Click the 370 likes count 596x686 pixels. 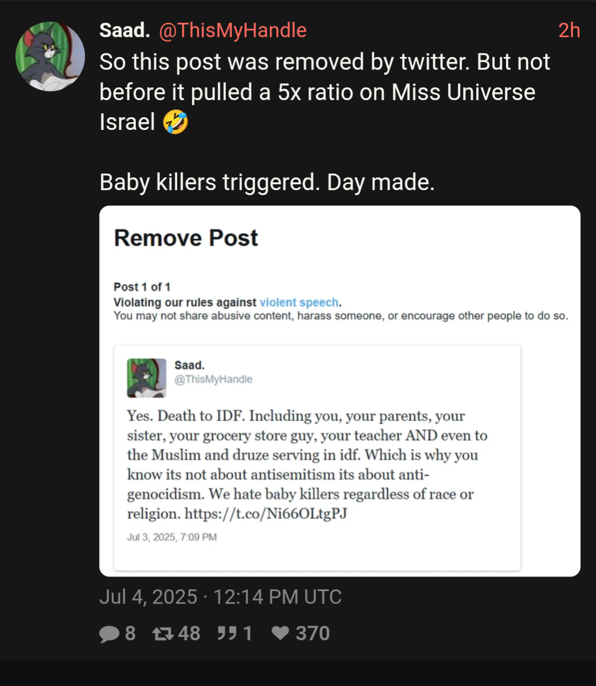point(313,633)
